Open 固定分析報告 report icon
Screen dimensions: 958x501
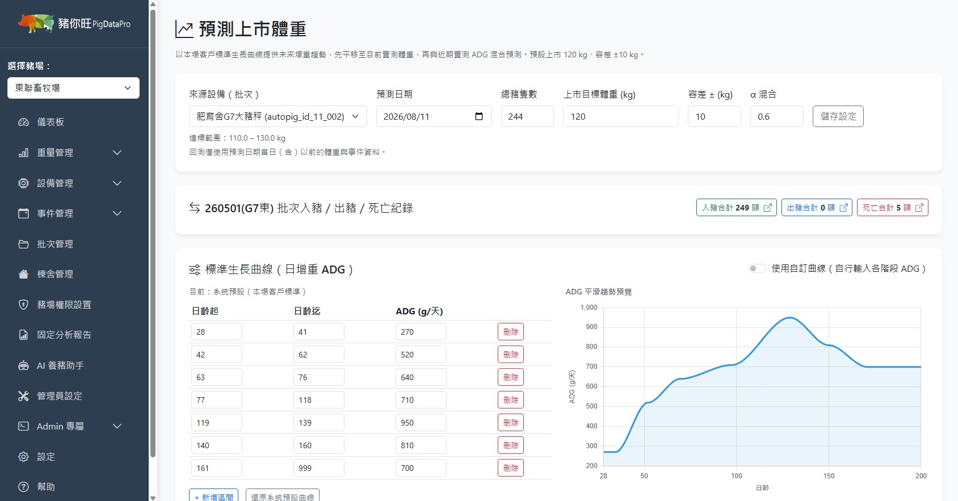click(x=23, y=335)
